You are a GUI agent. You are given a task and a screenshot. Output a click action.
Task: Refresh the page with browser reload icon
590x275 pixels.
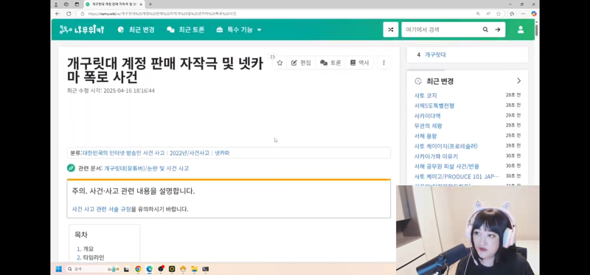click(69, 13)
